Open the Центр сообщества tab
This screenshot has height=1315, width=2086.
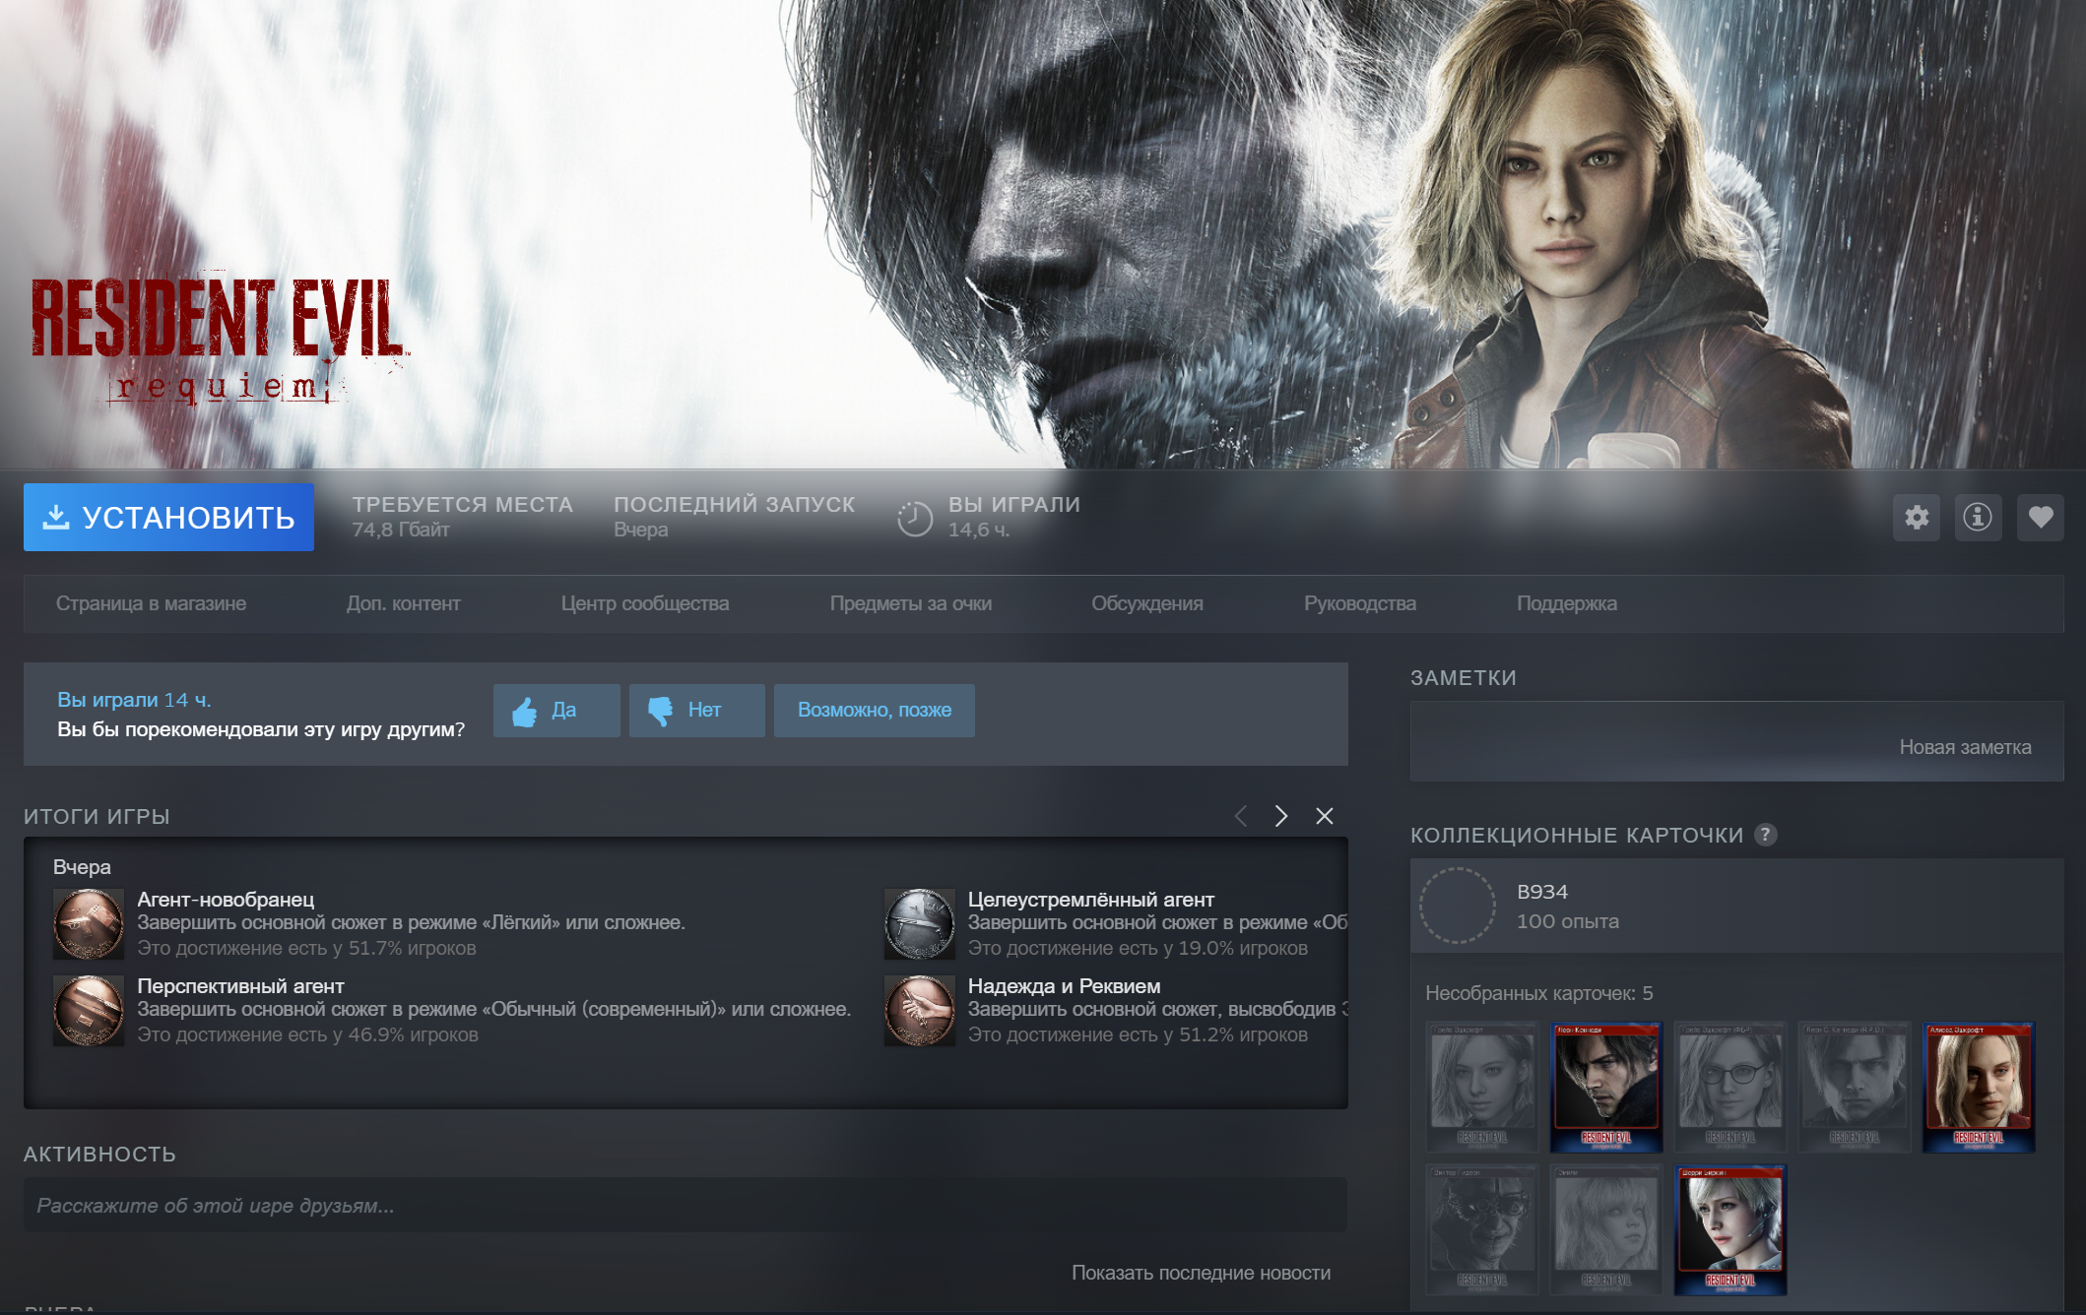point(644,603)
